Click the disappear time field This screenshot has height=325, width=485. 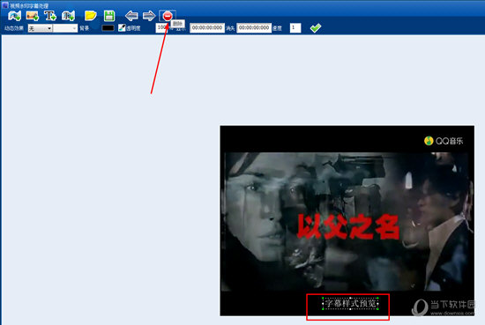pos(254,28)
